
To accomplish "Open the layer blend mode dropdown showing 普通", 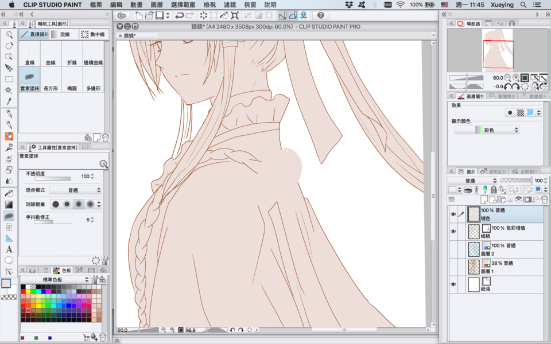I will (x=472, y=180).
